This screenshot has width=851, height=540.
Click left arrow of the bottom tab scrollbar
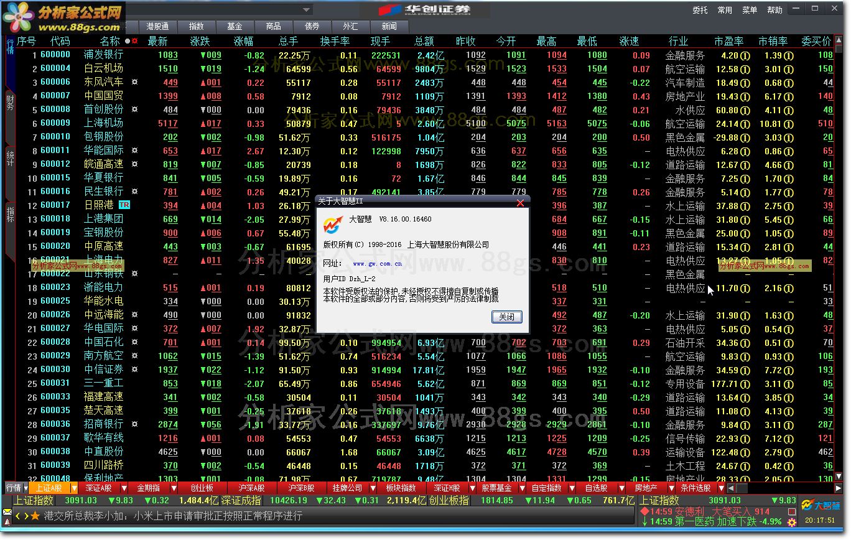click(731, 488)
